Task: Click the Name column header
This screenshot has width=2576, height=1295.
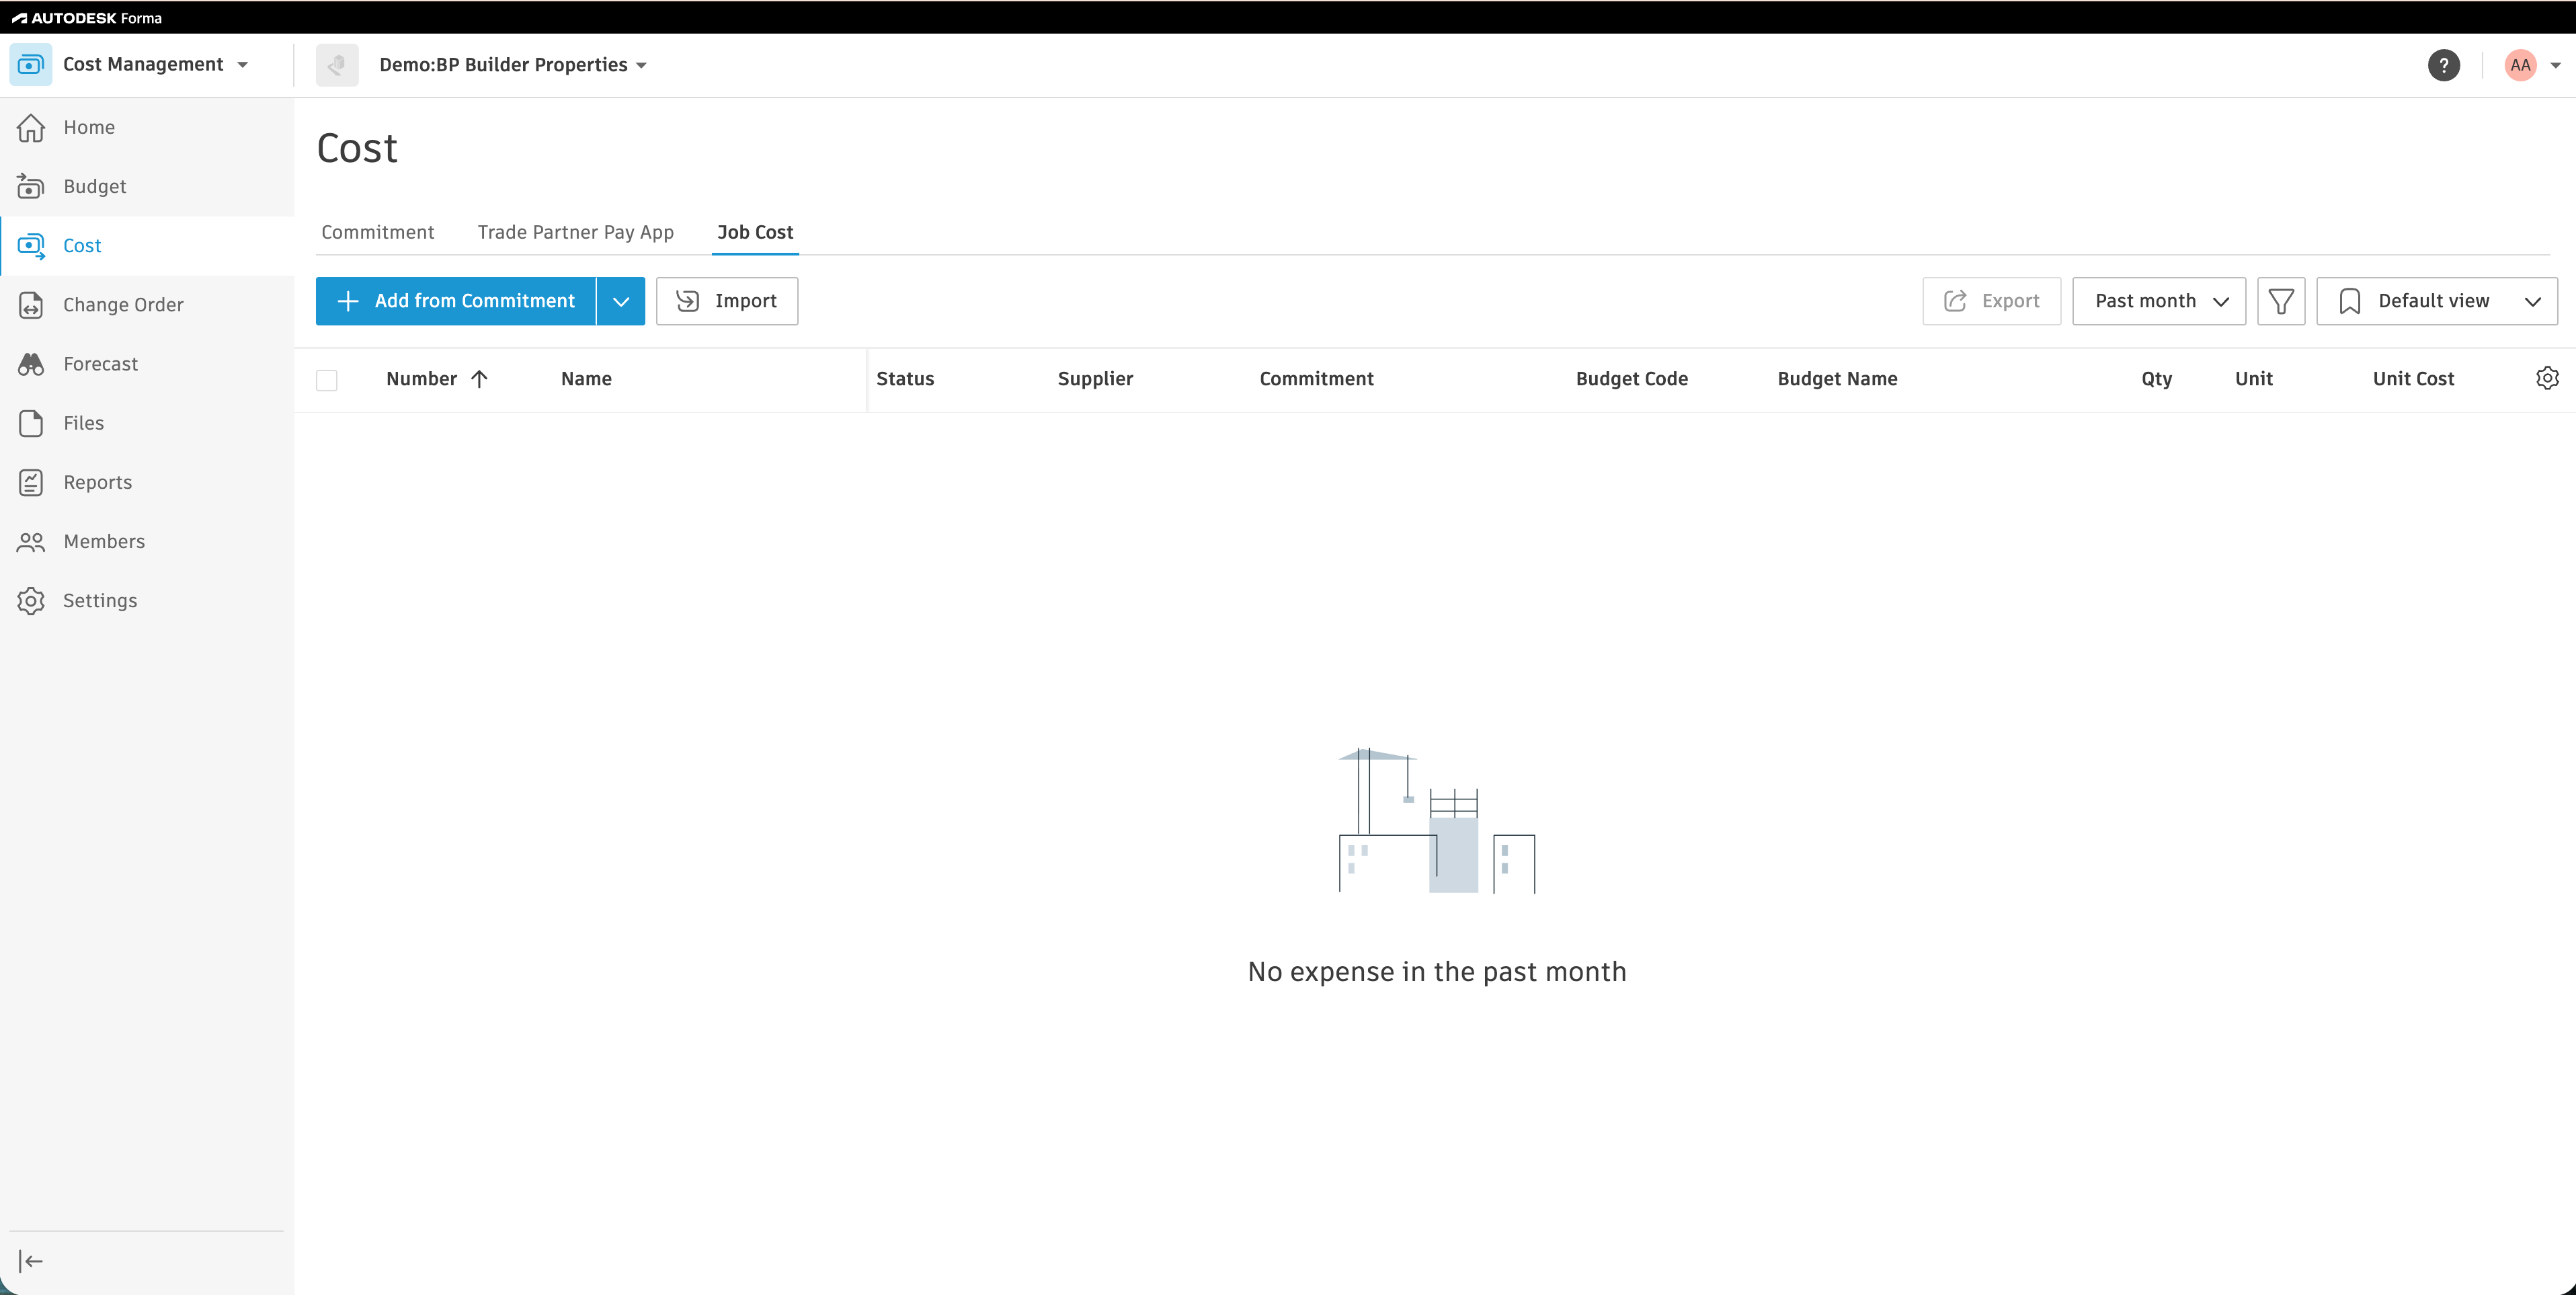Action: click(586, 379)
